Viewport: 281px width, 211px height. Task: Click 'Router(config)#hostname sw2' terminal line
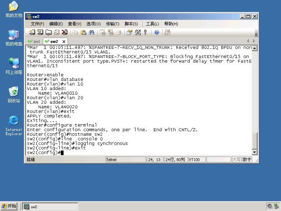pyautogui.click(x=65, y=134)
